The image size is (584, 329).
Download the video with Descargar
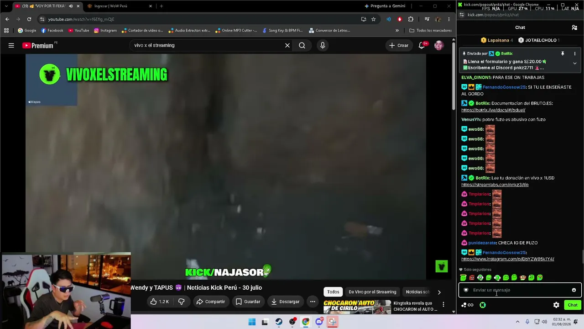(285, 302)
